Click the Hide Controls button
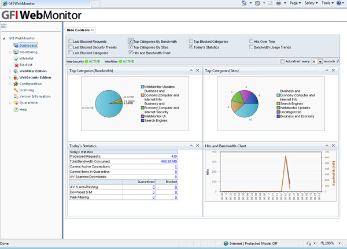This screenshot has height=249, width=347. [80, 29]
